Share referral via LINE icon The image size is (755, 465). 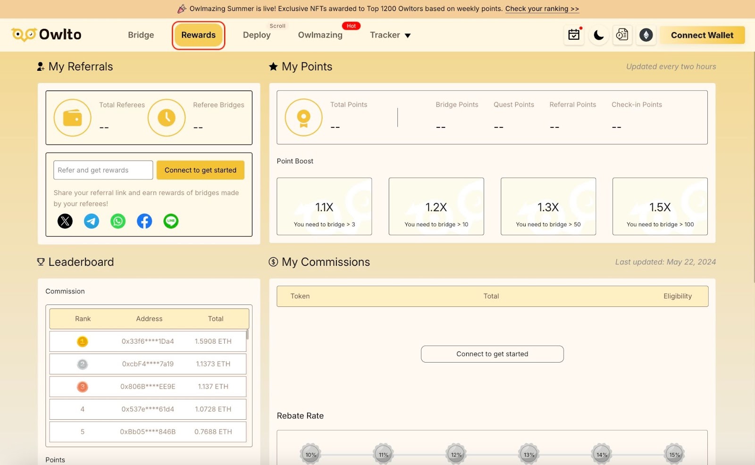[x=171, y=221]
